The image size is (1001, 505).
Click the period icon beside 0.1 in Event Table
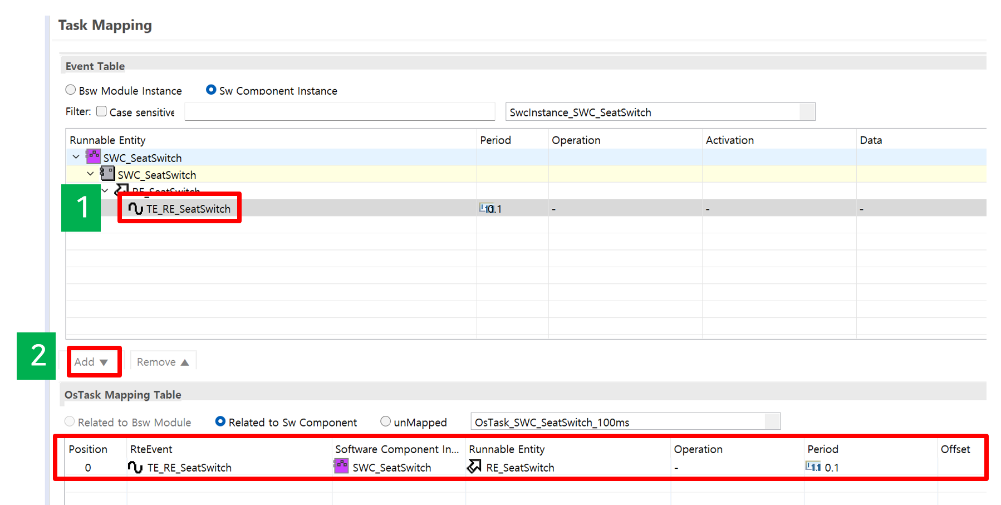pos(484,208)
